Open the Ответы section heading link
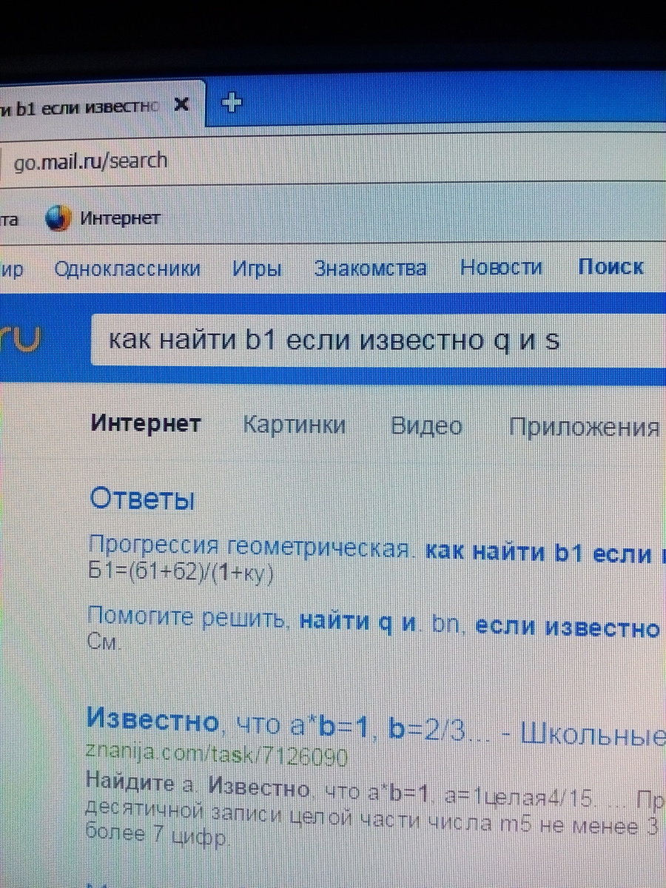The width and height of the screenshot is (666, 888). coord(142,499)
